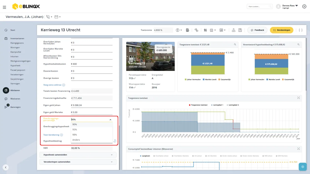Click the curly braces icon
Image resolution: width=310 pixels, height=174 pixels.
coord(300,30)
